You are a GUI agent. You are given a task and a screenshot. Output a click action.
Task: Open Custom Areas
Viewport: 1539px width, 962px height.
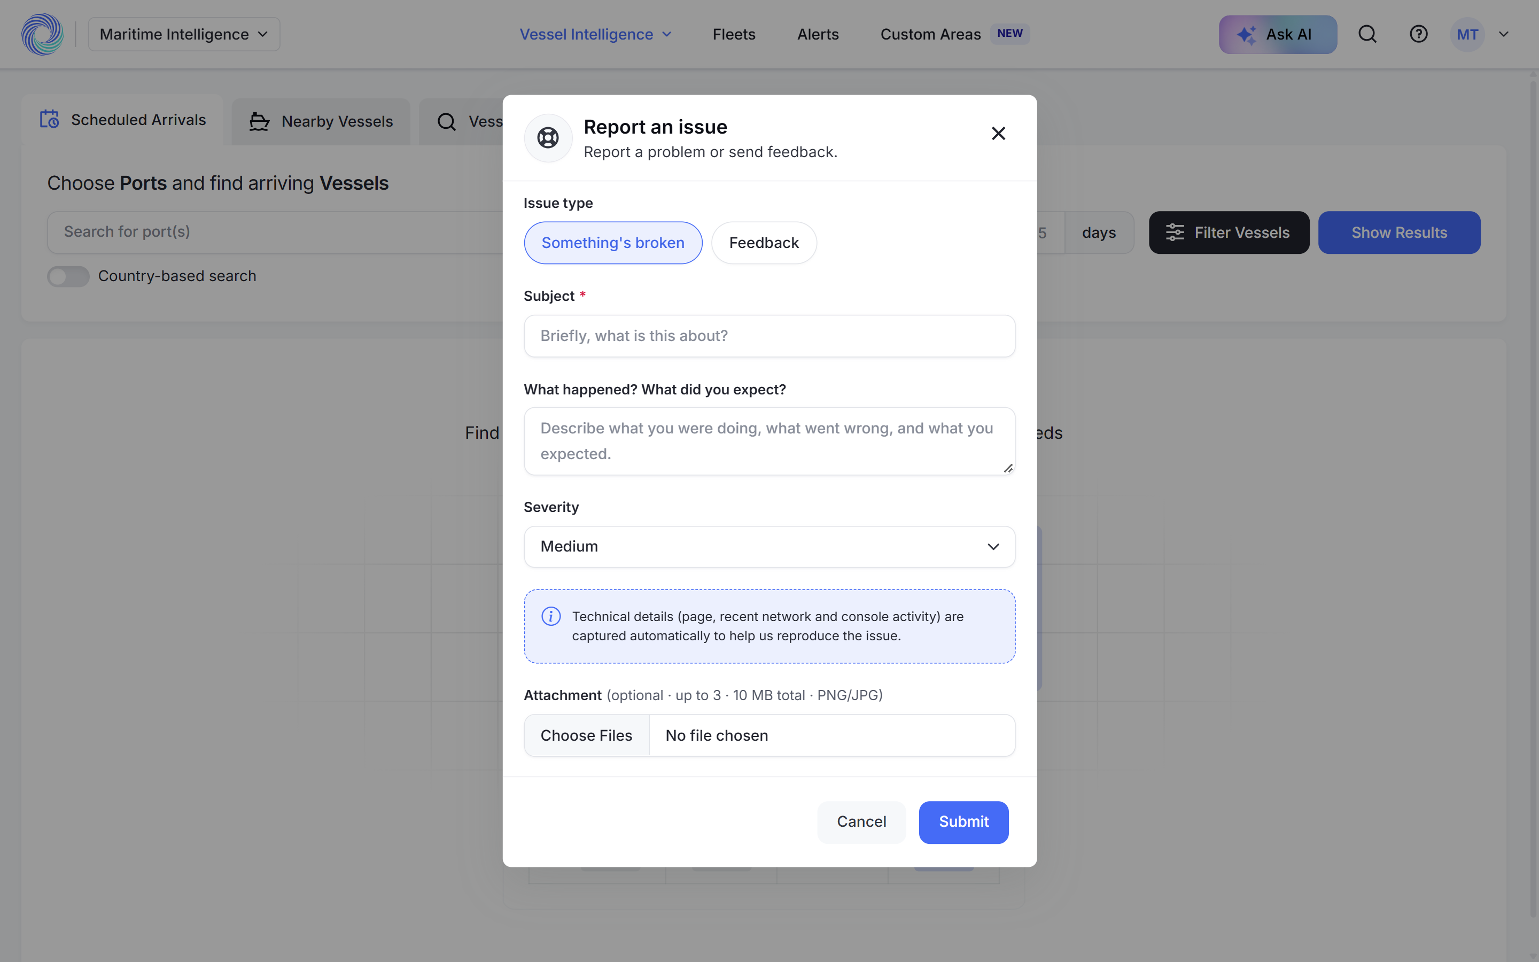[930, 34]
